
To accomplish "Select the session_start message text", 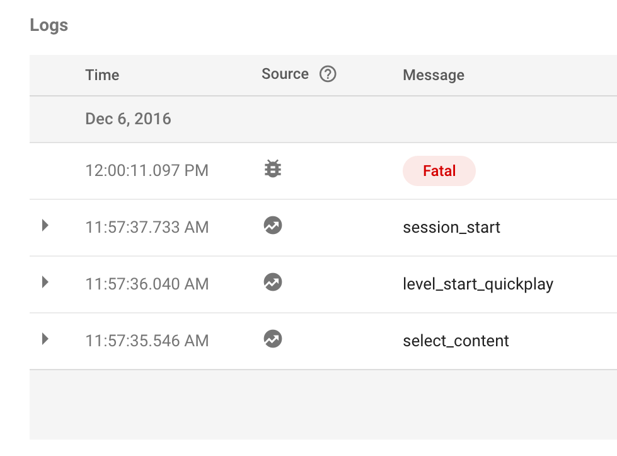I will coord(451,227).
